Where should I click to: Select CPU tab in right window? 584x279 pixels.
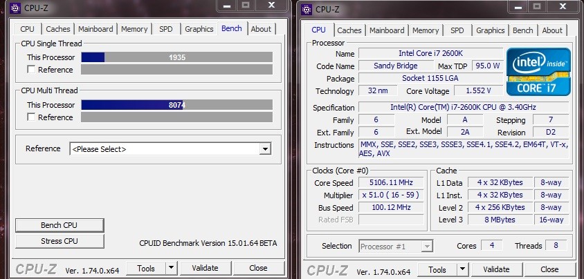319,30
